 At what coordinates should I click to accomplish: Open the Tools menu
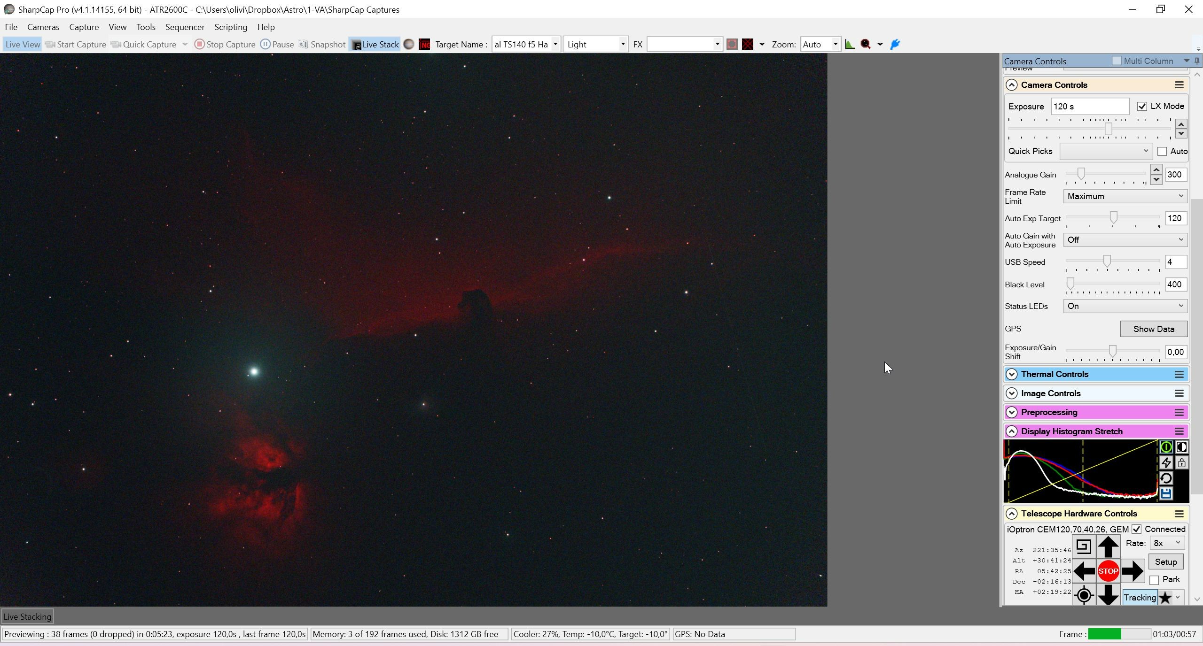point(146,27)
